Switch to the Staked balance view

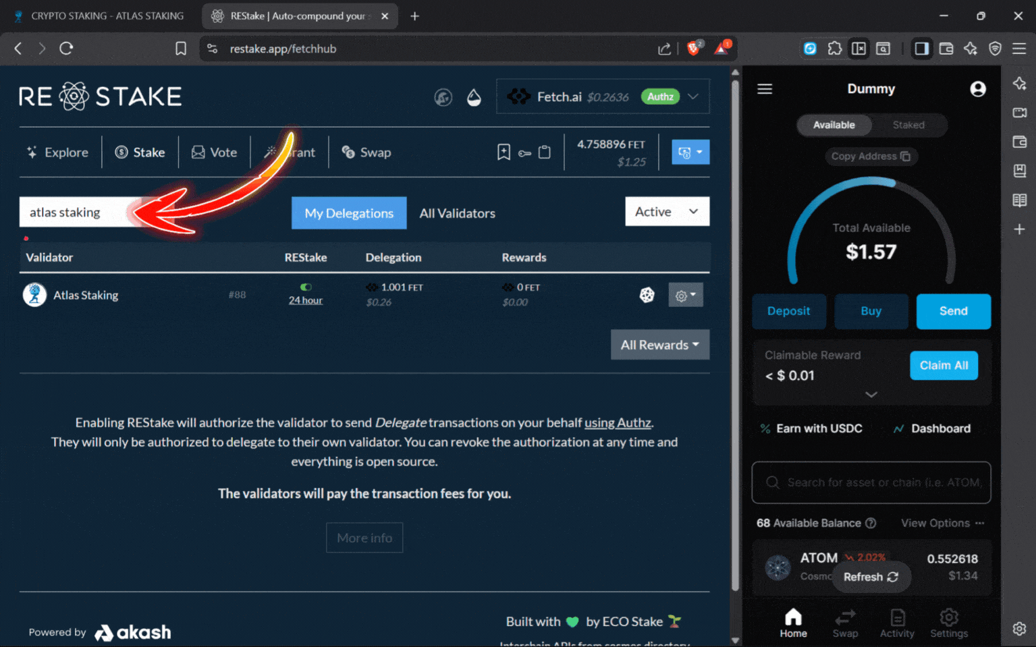(908, 125)
